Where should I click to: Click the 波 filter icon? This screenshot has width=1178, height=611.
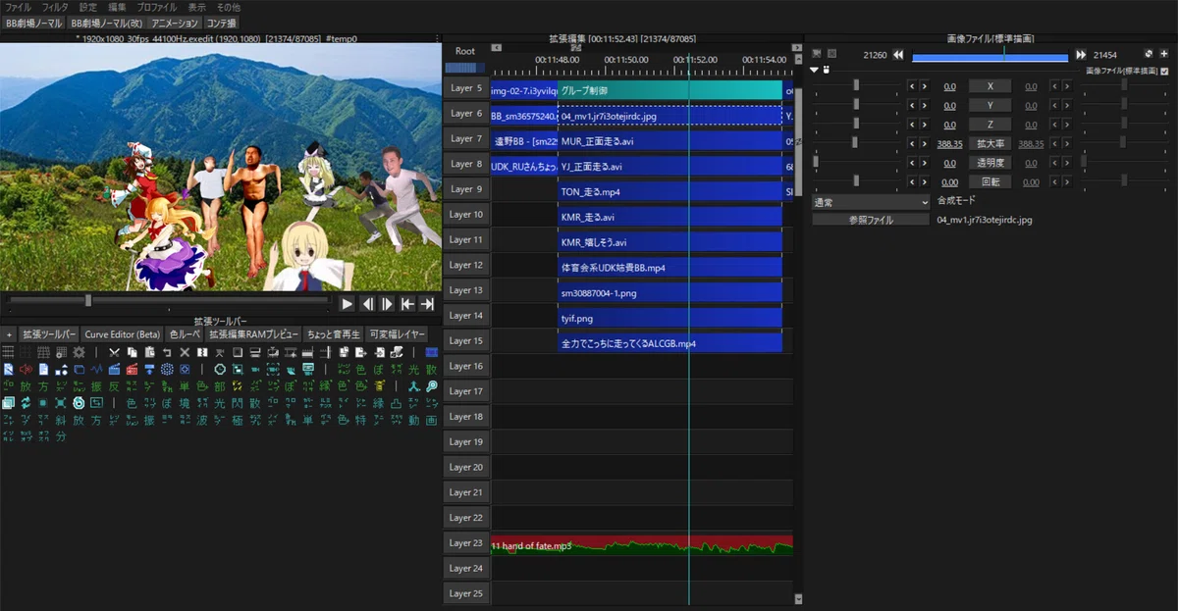click(201, 420)
